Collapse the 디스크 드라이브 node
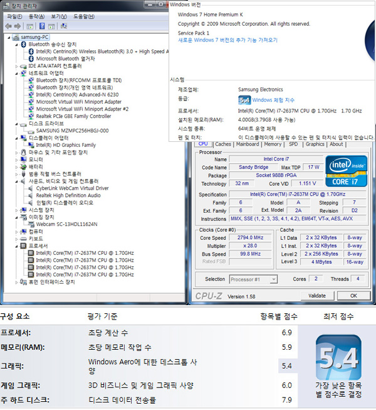Image resolution: width=376 pixels, height=410 pixels. 16,124
